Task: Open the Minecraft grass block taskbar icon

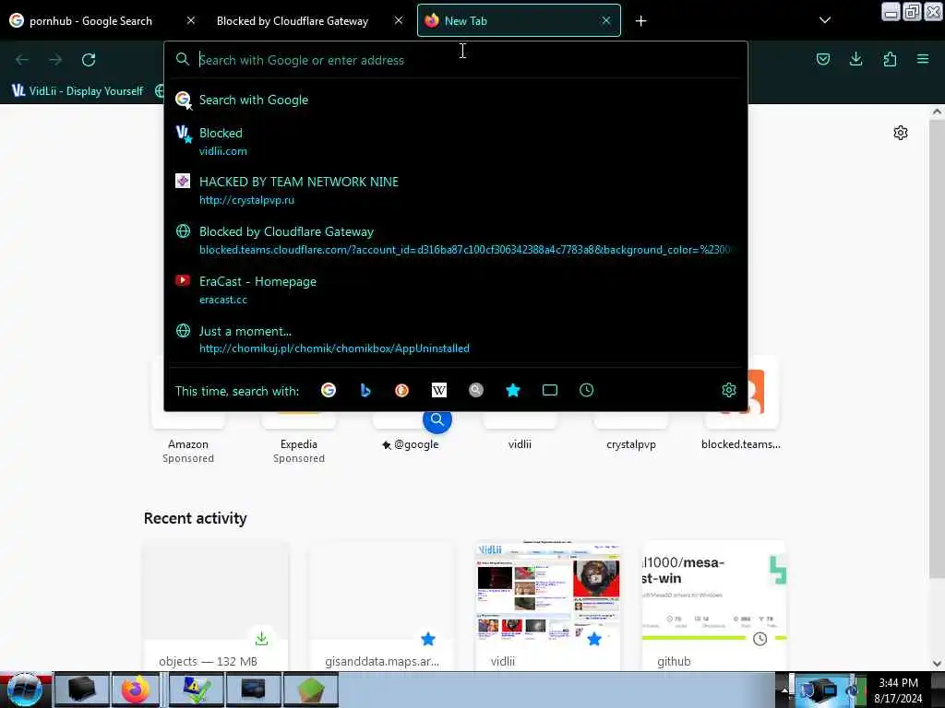Action: click(x=311, y=690)
